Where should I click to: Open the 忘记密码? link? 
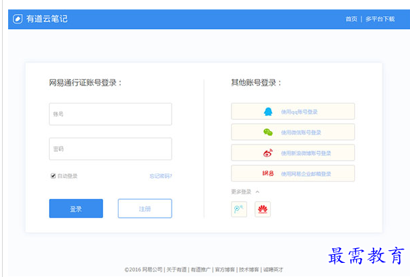coord(160,176)
